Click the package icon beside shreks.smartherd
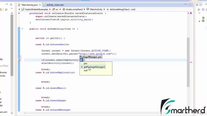 [x=64, y=9]
